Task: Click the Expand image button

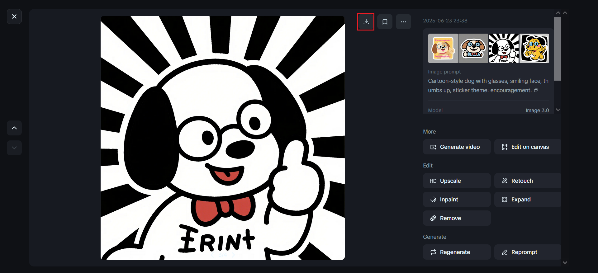Action: click(x=528, y=200)
